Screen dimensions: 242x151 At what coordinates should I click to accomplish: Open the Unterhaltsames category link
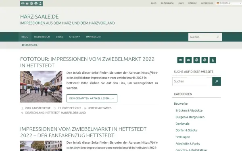(99, 108)
